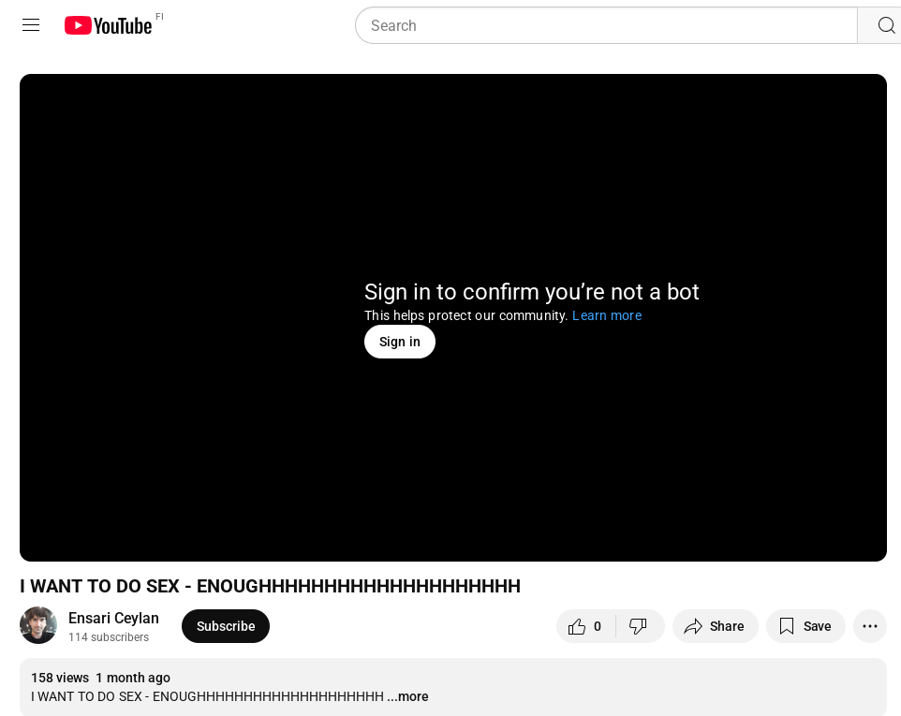
Task: Click the Search input field
Action: click(606, 25)
